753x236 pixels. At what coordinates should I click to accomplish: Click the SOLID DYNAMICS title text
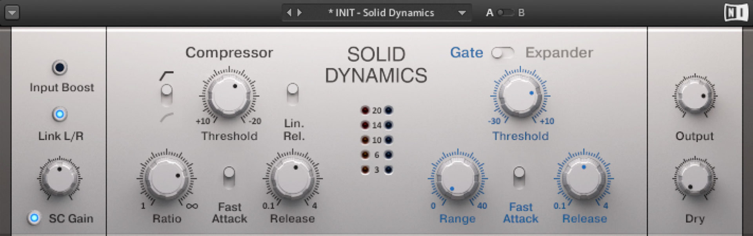[376, 65]
